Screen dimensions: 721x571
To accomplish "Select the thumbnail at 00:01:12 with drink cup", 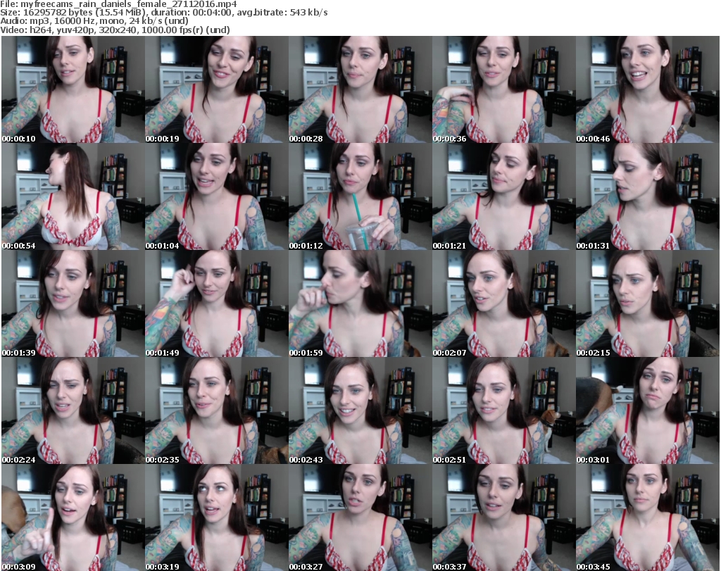I will [360, 196].
